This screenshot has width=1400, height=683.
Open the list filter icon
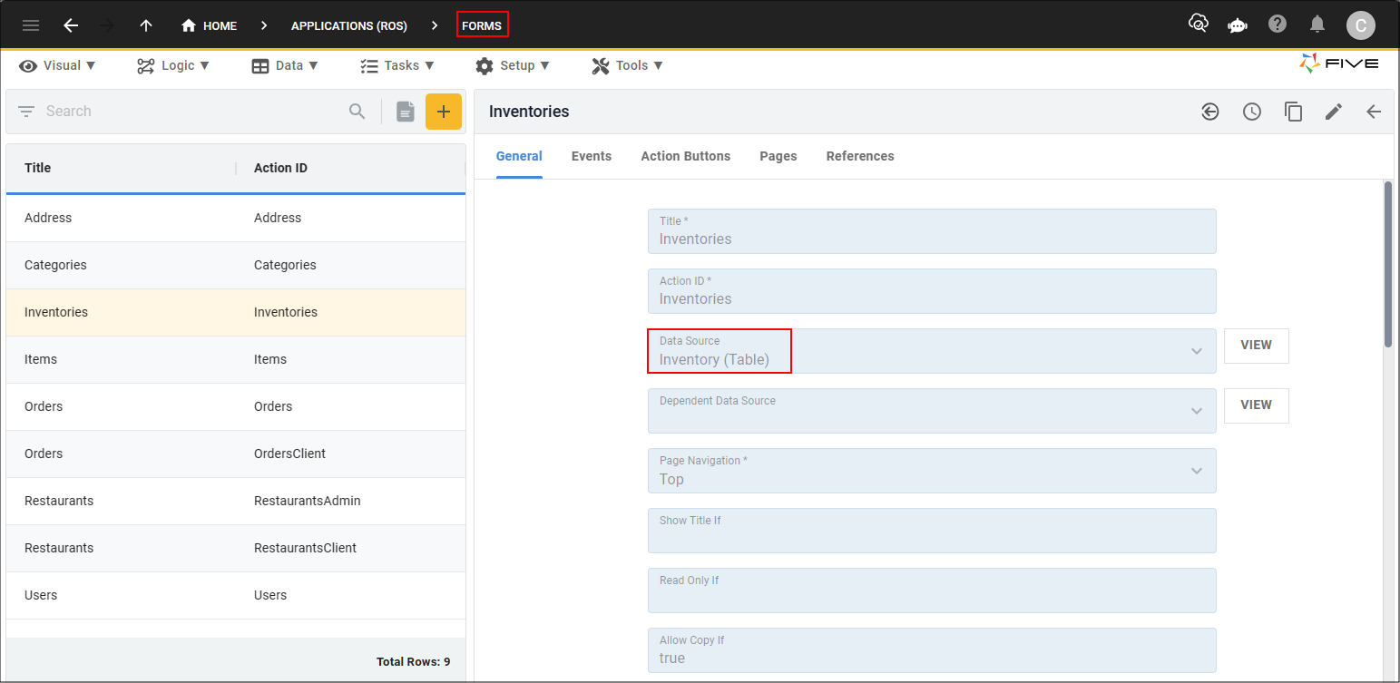click(26, 112)
